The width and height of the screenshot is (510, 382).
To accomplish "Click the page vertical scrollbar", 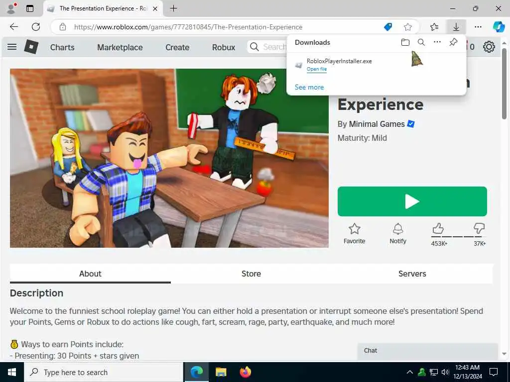I will pos(504,84).
